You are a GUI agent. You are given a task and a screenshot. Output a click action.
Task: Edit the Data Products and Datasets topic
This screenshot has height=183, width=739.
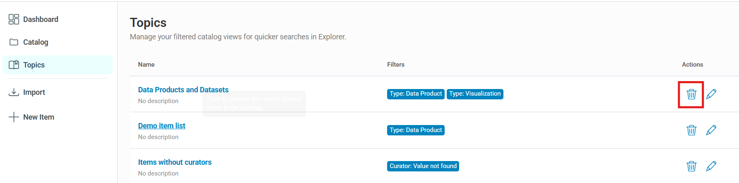click(x=711, y=94)
